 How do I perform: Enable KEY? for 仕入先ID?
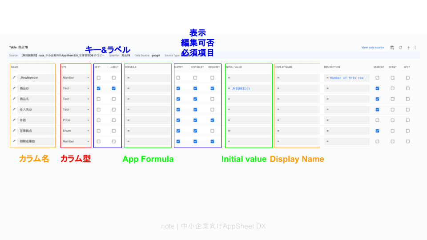(99, 110)
